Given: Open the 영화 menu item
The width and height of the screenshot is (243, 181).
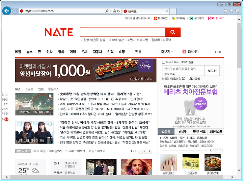Looking at the screenshot, I should pos(61,52).
